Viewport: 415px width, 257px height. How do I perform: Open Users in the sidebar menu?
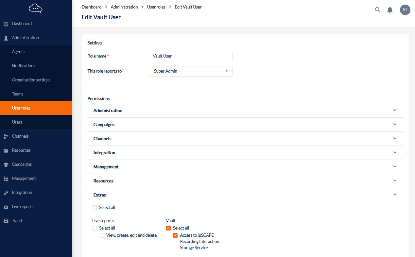(17, 122)
